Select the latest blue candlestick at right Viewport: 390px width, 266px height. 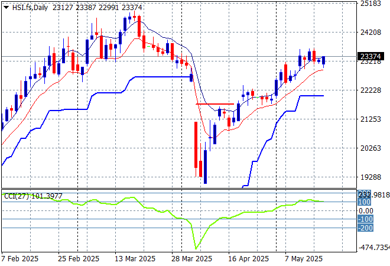[324, 60]
